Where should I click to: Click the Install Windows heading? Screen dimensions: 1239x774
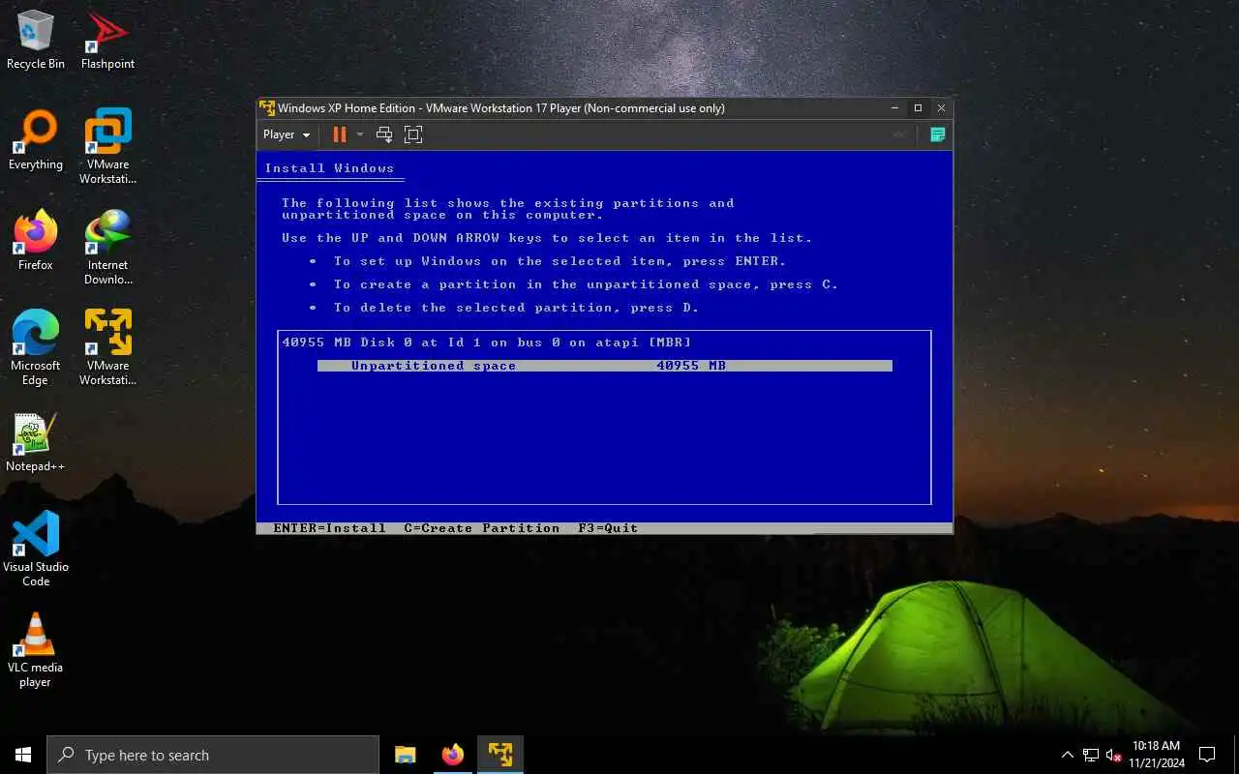[x=329, y=168]
